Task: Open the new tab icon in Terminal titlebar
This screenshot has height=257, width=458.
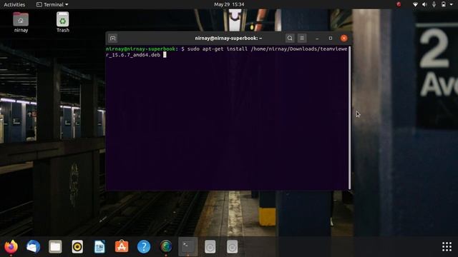Action: [x=113, y=38]
